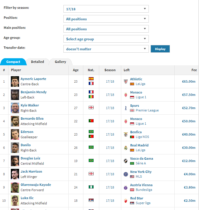Switch to the Detailed tab

(37, 62)
